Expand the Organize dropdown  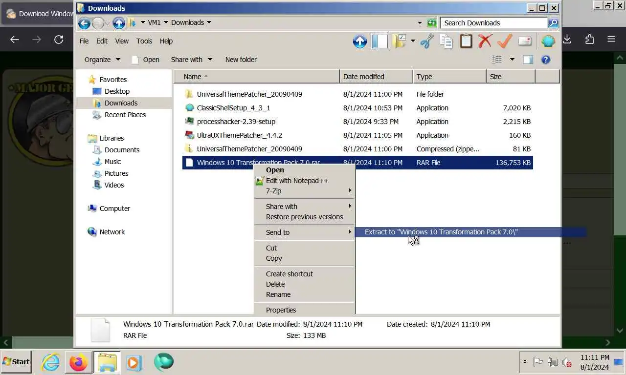coord(102,60)
